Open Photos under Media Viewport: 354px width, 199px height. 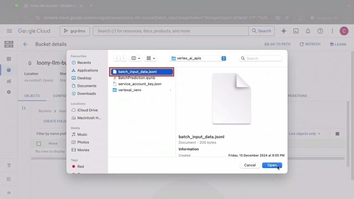pos(83,142)
